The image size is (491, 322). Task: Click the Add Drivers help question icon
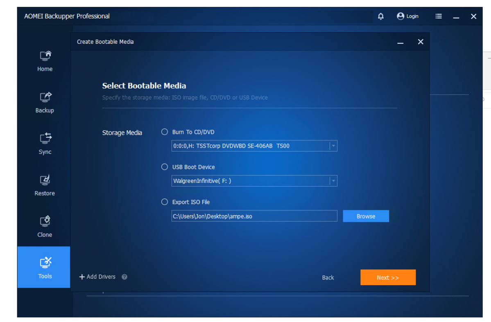tap(124, 277)
